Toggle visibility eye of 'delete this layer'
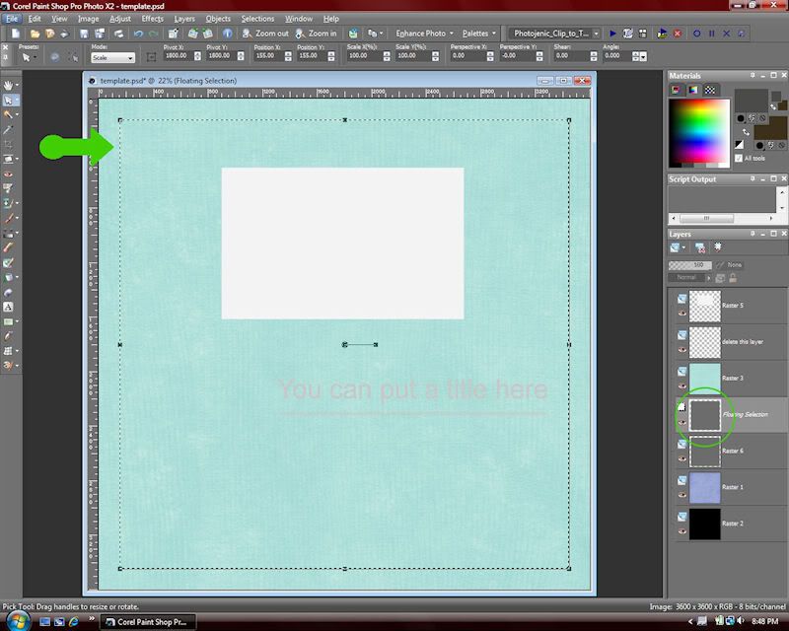The height and width of the screenshot is (631, 789). (682, 349)
